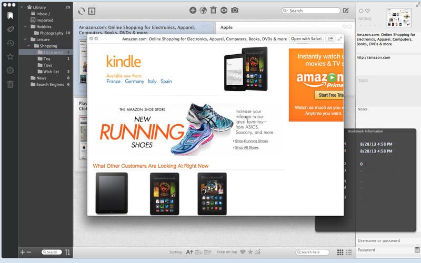Open the Trash section in the sidebar
This screenshot has height=263, width=421.
tap(10, 84)
